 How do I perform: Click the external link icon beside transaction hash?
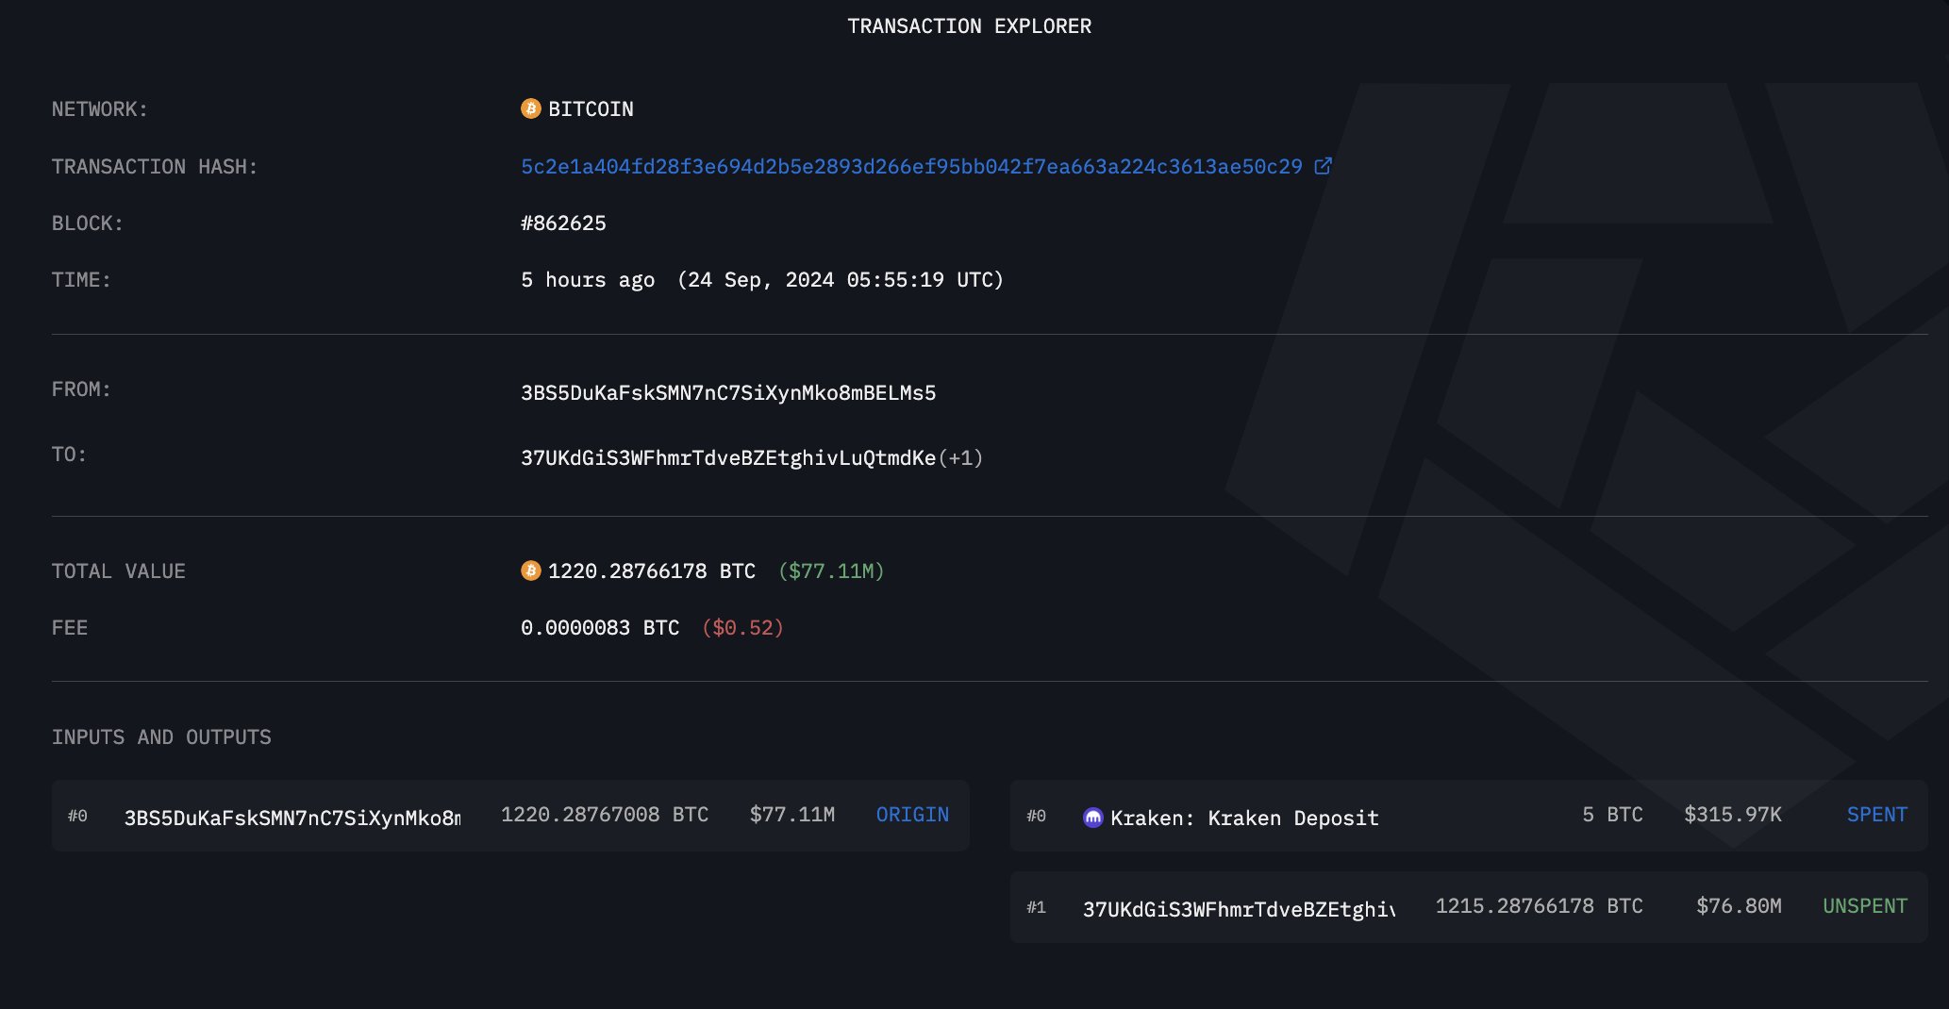coord(1323,166)
